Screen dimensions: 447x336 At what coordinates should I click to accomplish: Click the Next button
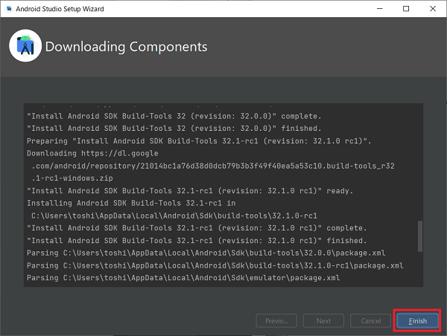323,320
